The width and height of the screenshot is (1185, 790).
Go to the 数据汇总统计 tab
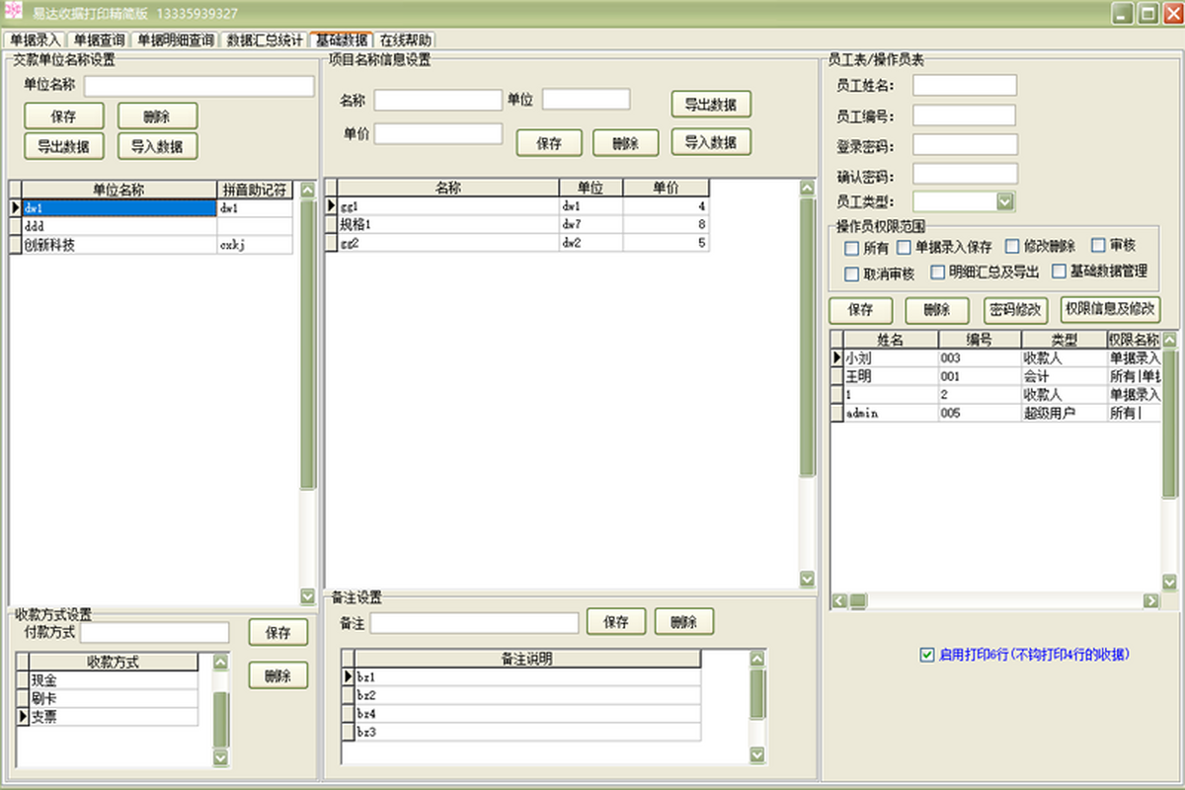(265, 40)
